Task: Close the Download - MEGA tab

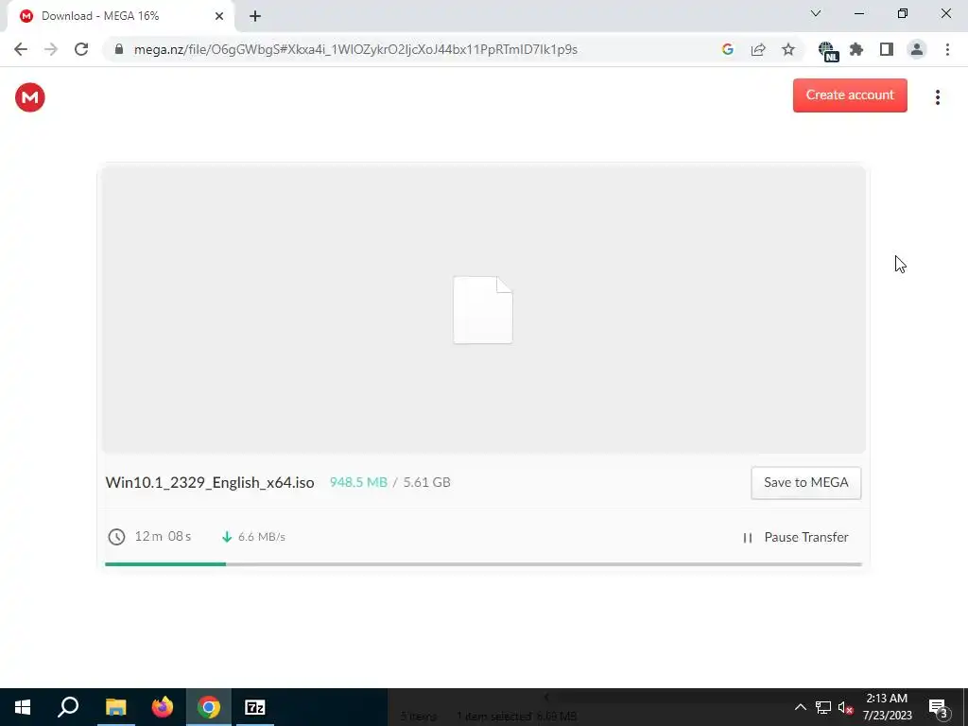Action: pos(219,16)
